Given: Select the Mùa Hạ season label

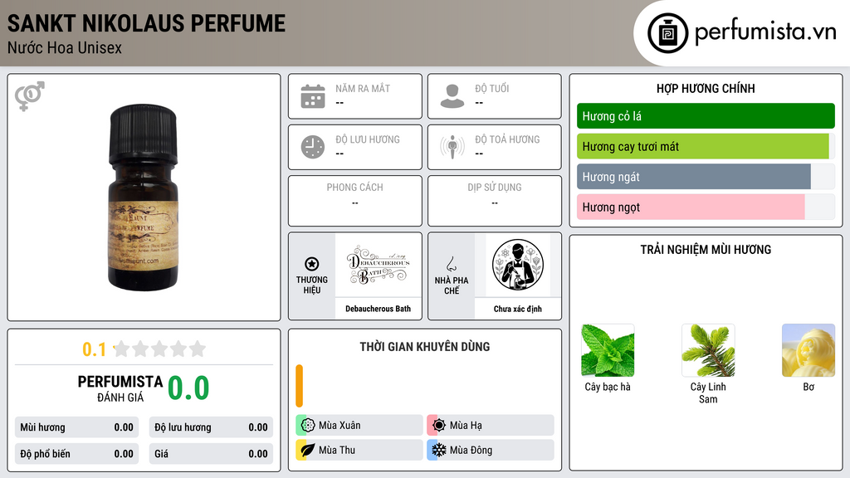Looking at the screenshot, I should (x=466, y=426).
